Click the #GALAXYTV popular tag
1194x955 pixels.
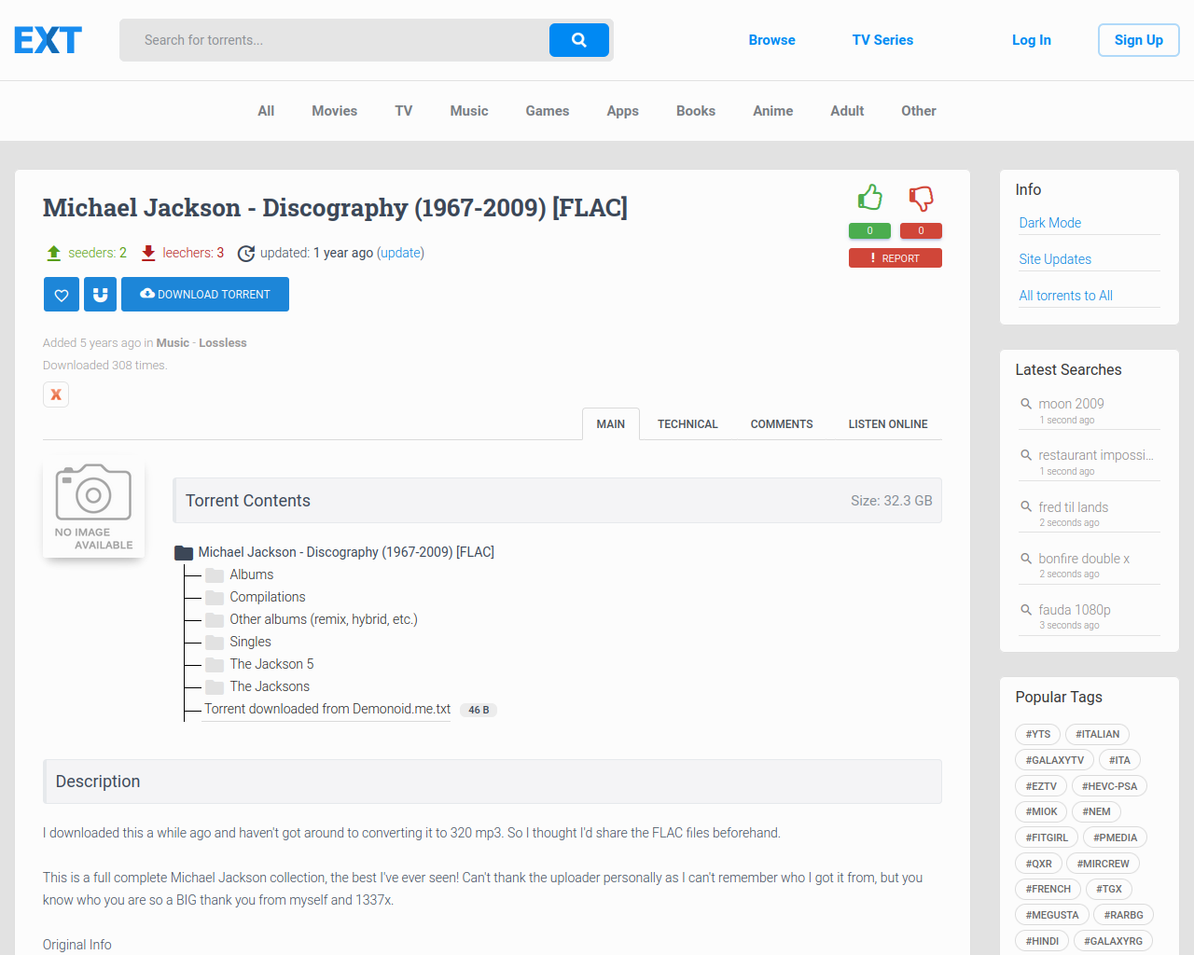[1055, 760]
